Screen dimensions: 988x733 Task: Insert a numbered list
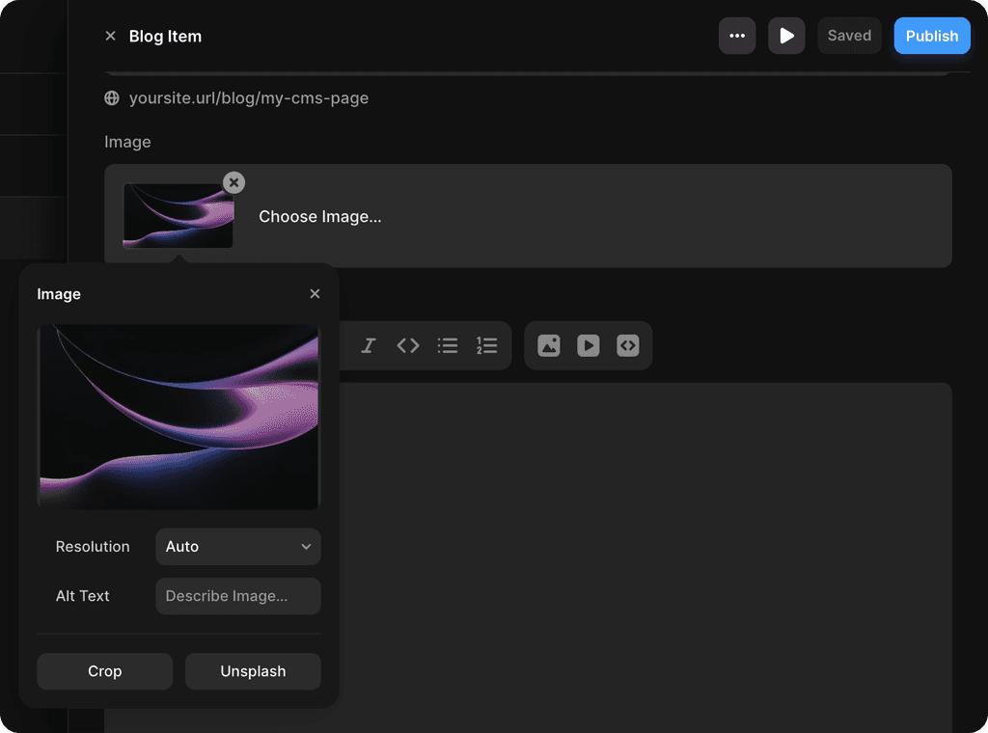coord(485,345)
